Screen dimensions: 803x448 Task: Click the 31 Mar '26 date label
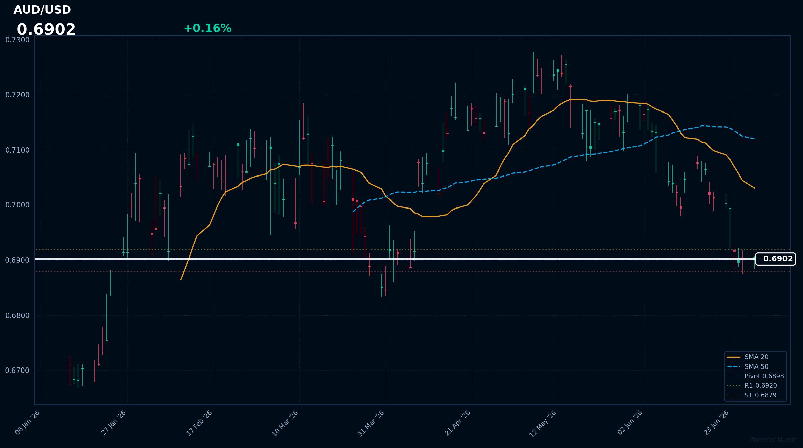371,423
